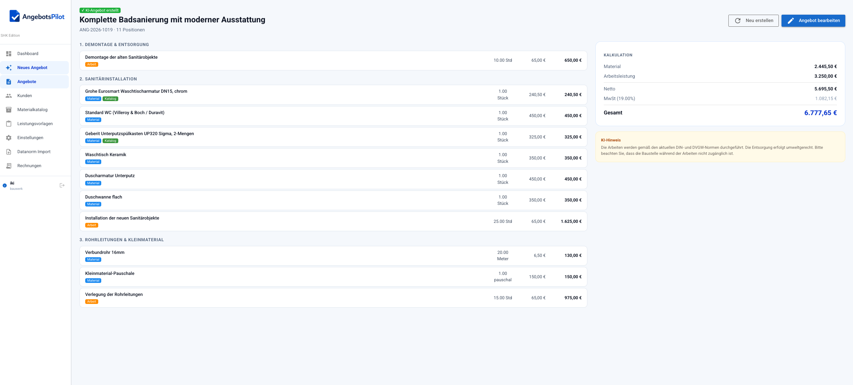The width and height of the screenshot is (853, 385).
Task: Click the orange Arbeit tag under Demontage
Action: coord(92,65)
